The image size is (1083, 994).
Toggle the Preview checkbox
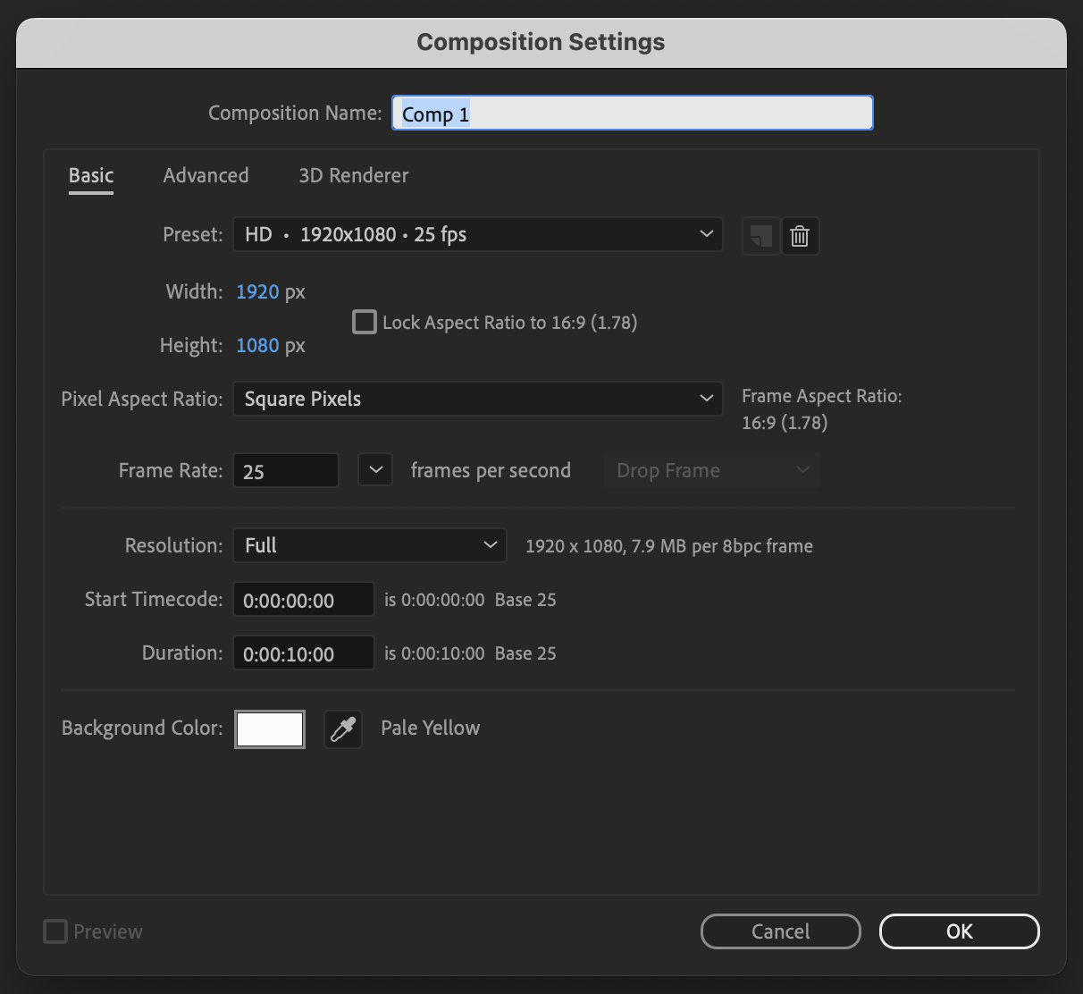point(55,931)
